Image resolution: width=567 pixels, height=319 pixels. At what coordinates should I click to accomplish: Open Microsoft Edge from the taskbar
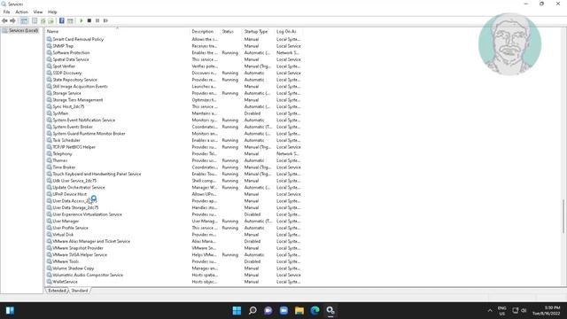(315, 310)
